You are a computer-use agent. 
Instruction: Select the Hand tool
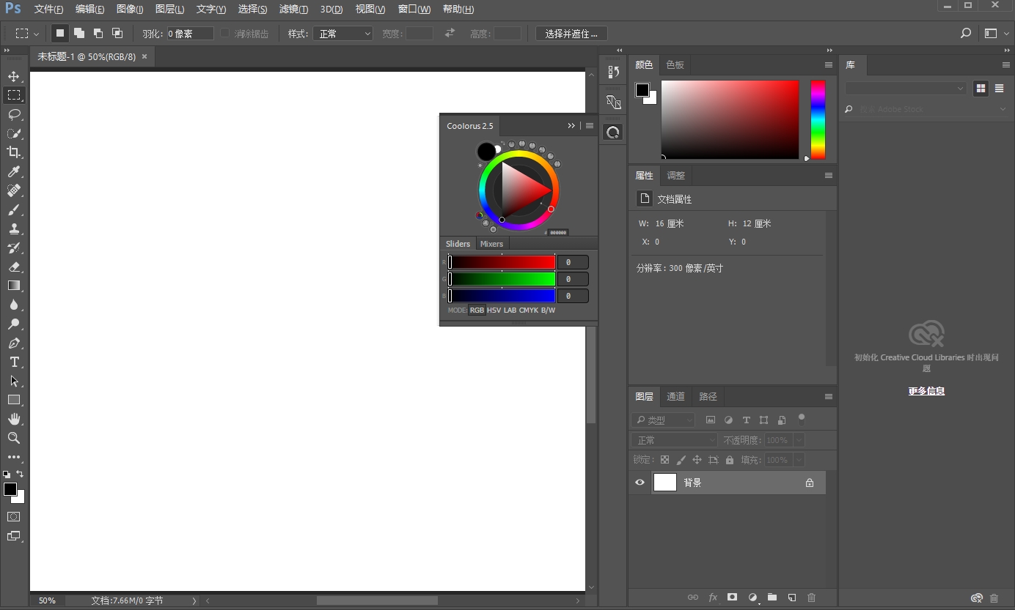click(15, 419)
